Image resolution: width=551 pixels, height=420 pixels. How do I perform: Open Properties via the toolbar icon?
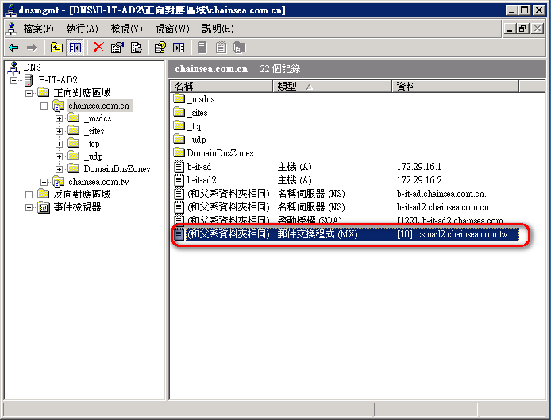point(118,48)
